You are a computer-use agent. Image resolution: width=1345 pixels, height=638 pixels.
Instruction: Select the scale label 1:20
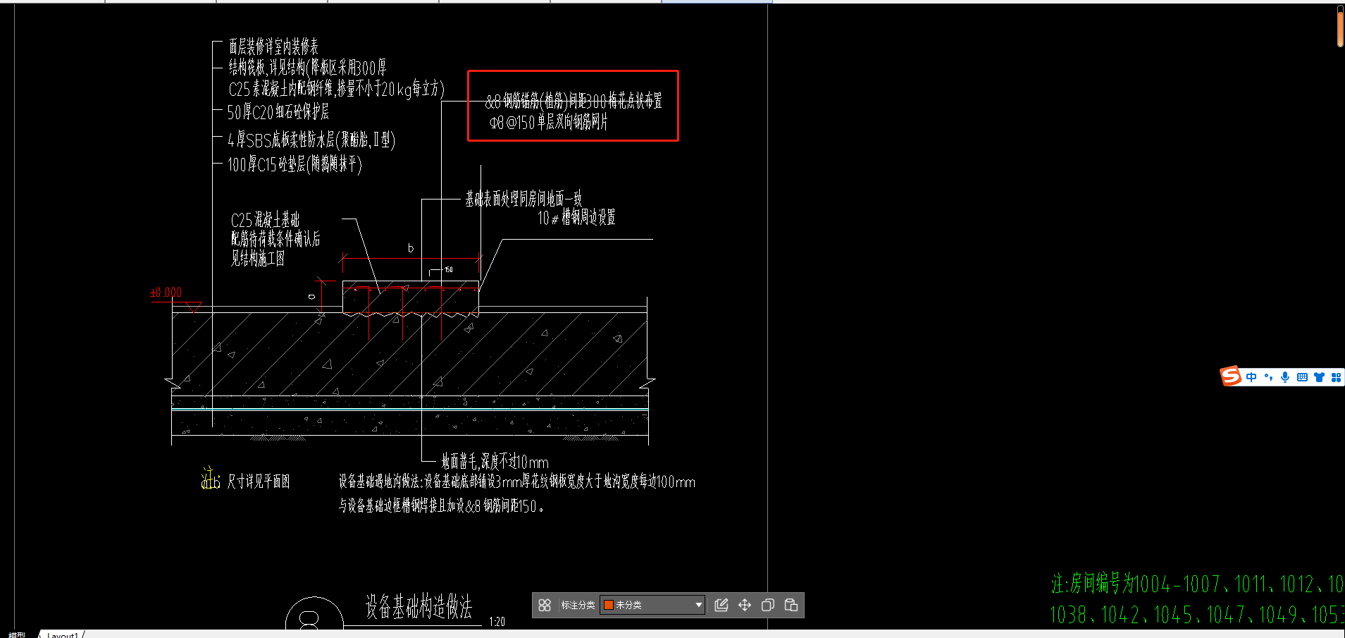(497, 621)
